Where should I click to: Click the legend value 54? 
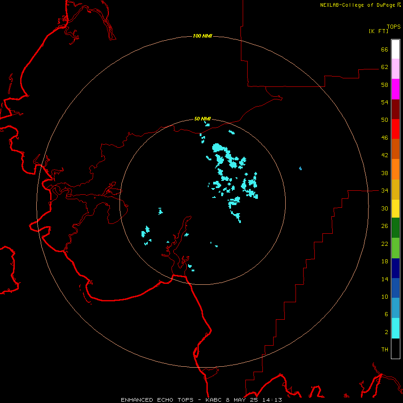(385, 102)
